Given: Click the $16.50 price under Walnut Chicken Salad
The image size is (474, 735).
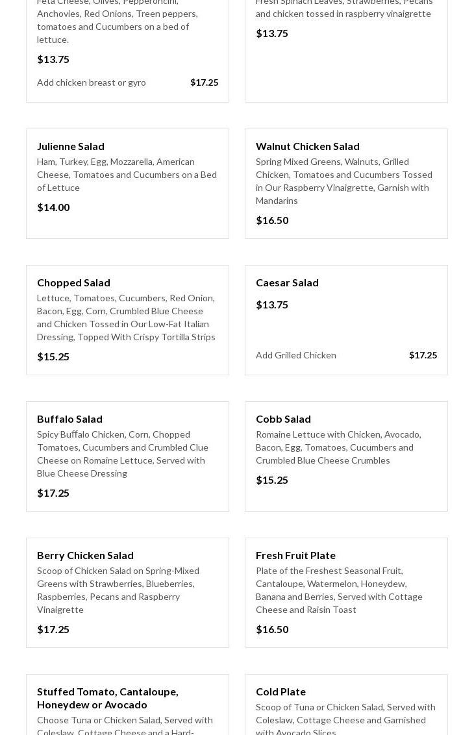Looking at the screenshot, I should pyautogui.click(x=272, y=220).
